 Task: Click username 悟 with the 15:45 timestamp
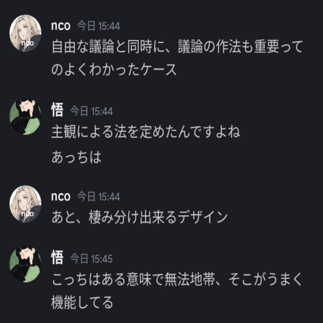coord(57,258)
